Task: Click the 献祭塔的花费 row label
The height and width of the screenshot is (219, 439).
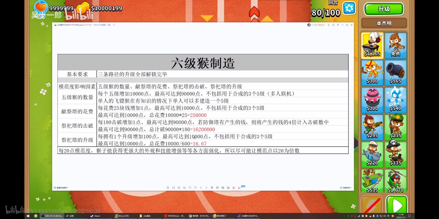Action: [77, 112]
